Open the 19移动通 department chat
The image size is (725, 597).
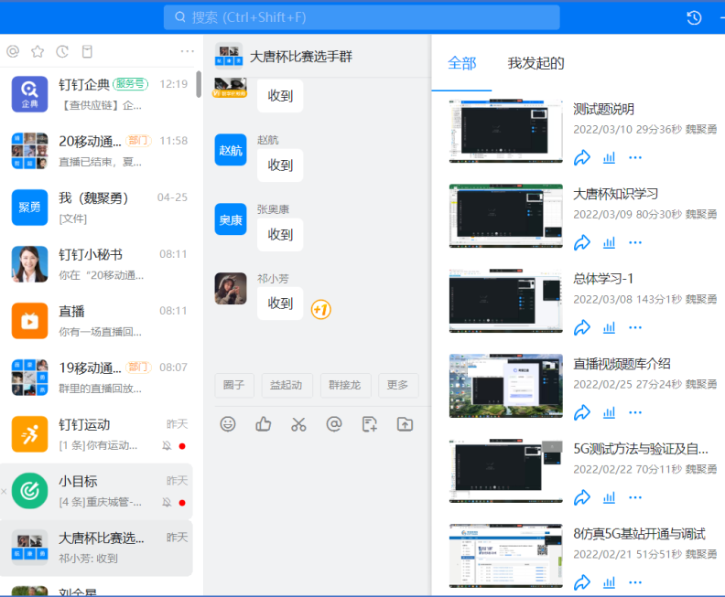[97, 378]
